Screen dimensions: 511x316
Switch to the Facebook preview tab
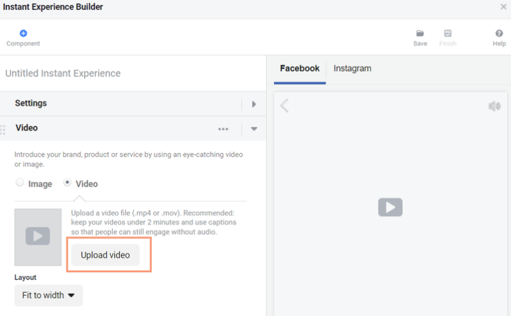tap(300, 69)
